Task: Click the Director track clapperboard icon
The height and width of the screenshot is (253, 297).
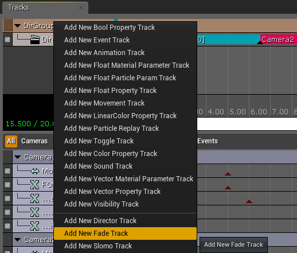Action: click(x=35, y=40)
